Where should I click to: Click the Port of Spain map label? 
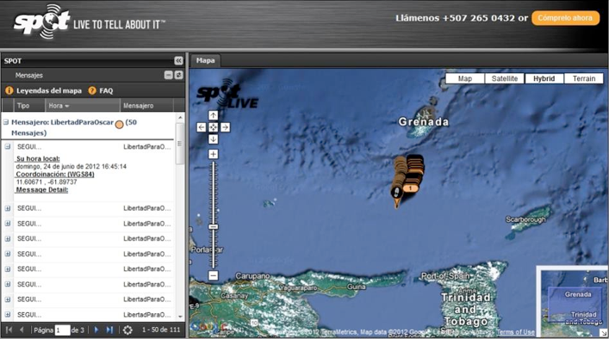tap(446, 276)
